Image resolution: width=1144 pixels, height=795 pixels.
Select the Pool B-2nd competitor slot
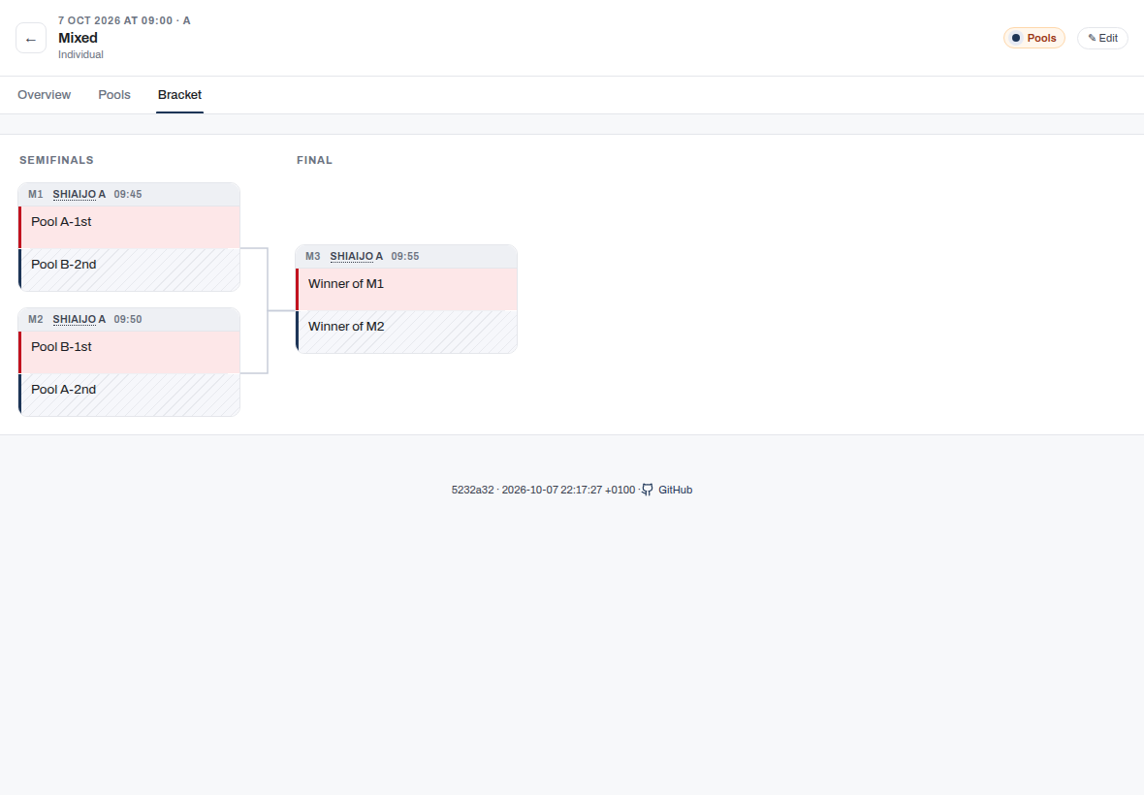(x=129, y=270)
